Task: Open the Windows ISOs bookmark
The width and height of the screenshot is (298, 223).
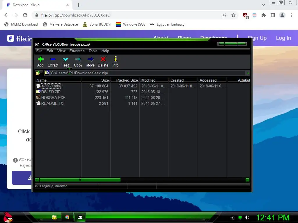Action: [x=131, y=24]
